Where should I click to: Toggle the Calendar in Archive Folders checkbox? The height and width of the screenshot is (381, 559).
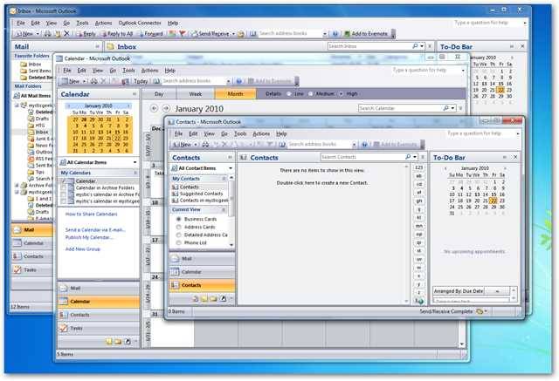click(x=64, y=187)
